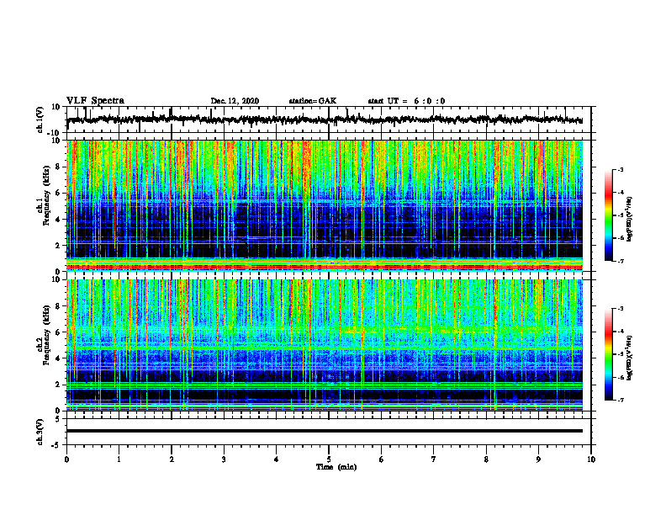Click the time axis tick label "6"

pyautogui.click(x=381, y=459)
